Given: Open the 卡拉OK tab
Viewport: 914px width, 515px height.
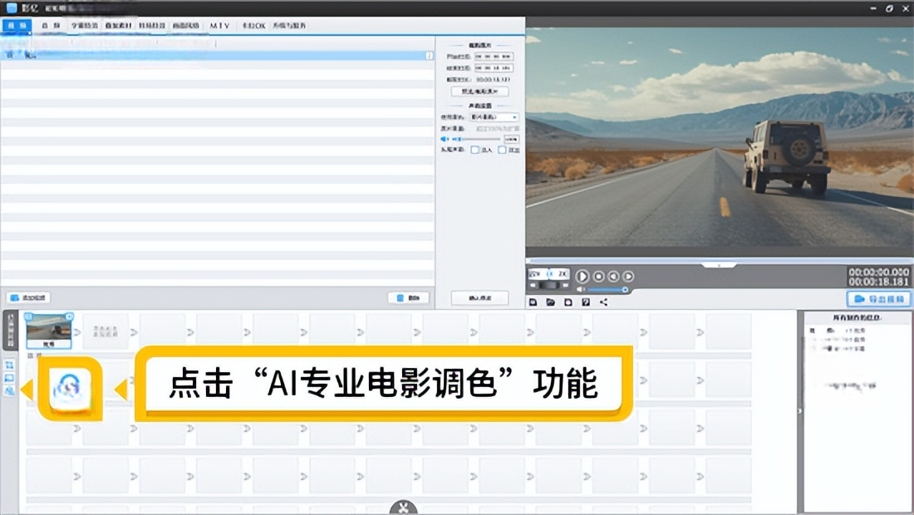Looking at the screenshot, I should pyautogui.click(x=253, y=26).
